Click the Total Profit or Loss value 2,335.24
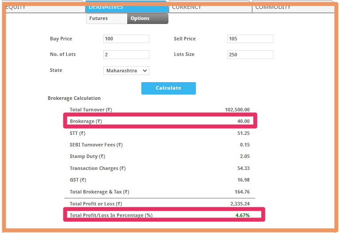 click(240, 204)
